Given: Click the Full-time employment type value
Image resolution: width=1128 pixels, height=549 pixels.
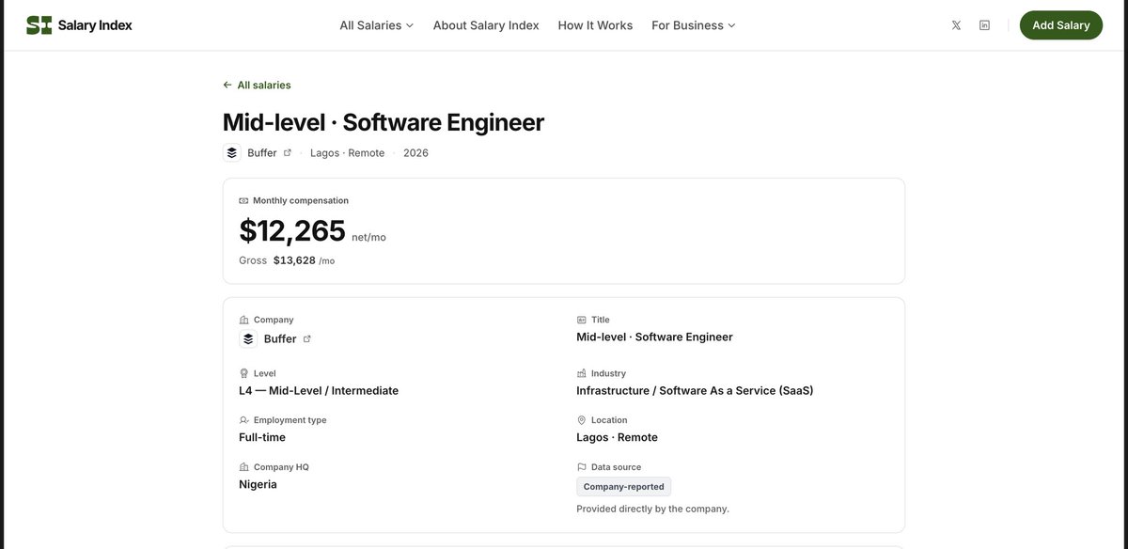Looking at the screenshot, I should click(262, 437).
